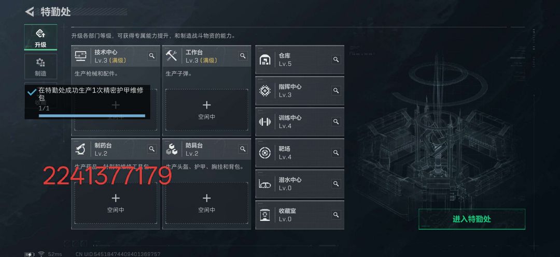Viewport: 560px width, 257px height.
Task: View 指挥中心 details via magnifier icon
Action: point(335,90)
